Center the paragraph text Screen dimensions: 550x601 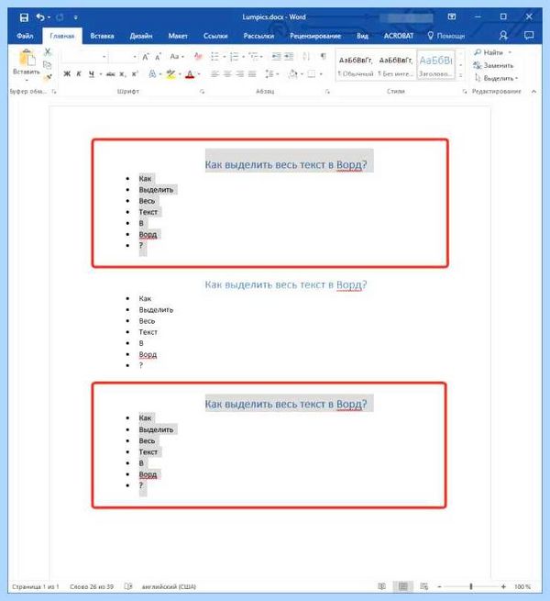(227, 74)
